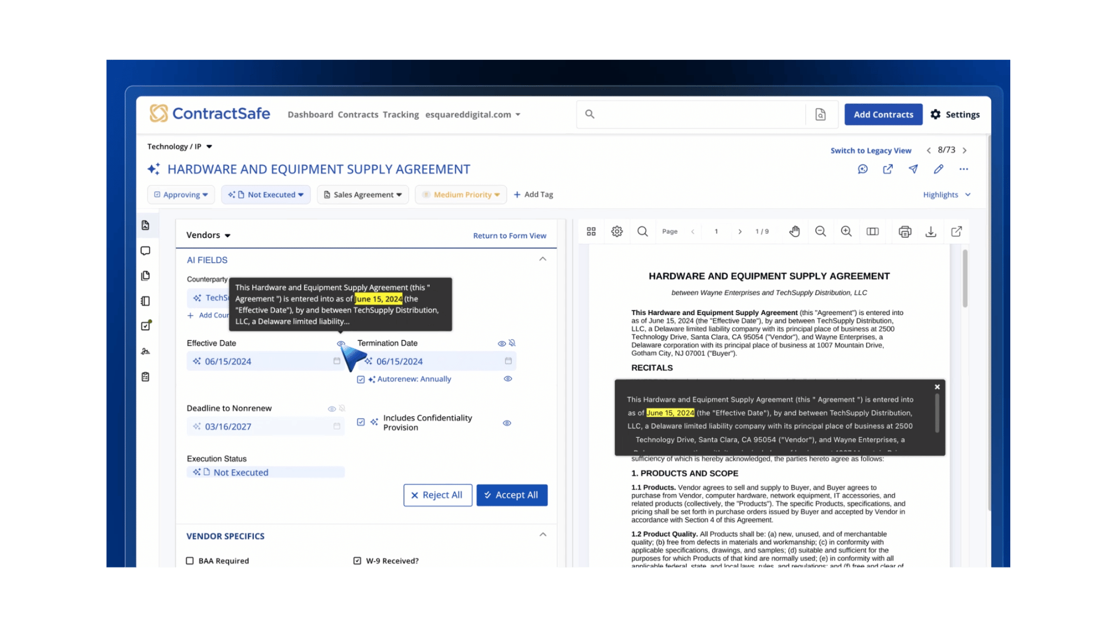This screenshot has width=1118, height=628.
Task: Click Add Contracts button
Action: tap(883, 115)
